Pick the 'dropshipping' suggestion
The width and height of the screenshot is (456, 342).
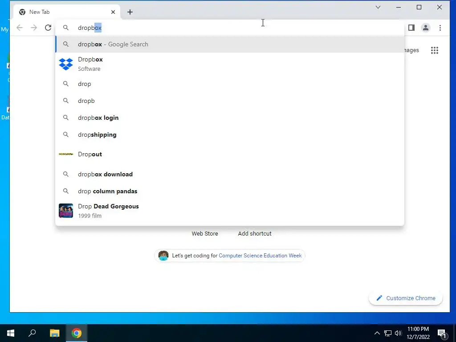(230, 134)
